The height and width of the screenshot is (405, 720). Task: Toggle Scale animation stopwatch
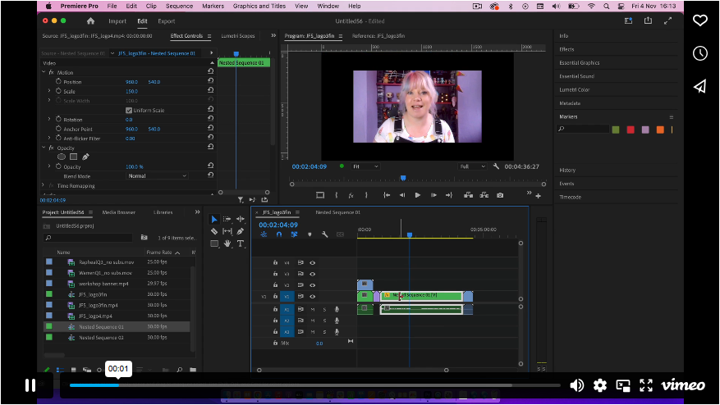point(58,91)
